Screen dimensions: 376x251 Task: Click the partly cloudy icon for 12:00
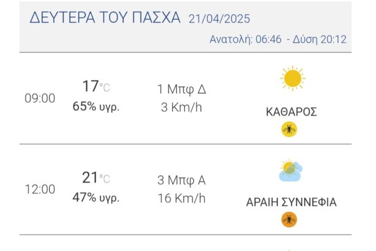(x=290, y=171)
